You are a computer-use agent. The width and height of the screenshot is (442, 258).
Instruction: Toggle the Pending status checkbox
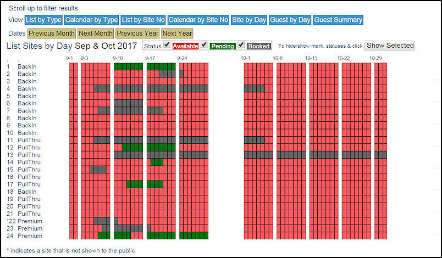(205, 44)
